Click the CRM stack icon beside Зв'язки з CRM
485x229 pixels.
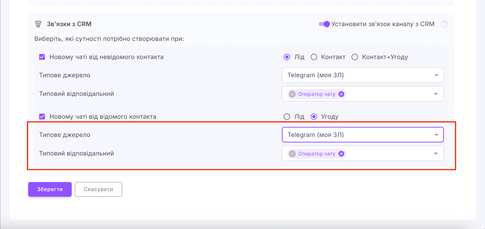pyautogui.click(x=38, y=24)
